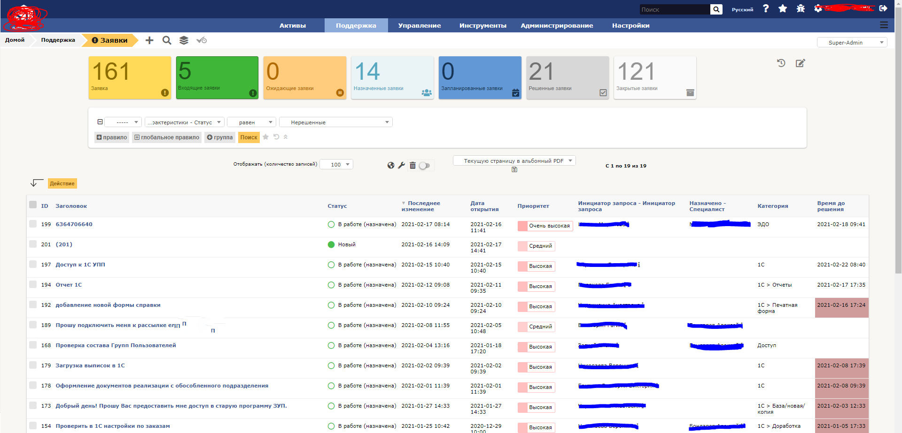Click the page vertical scrollbar
The width and height of the screenshot is (902, 433).
898,141
